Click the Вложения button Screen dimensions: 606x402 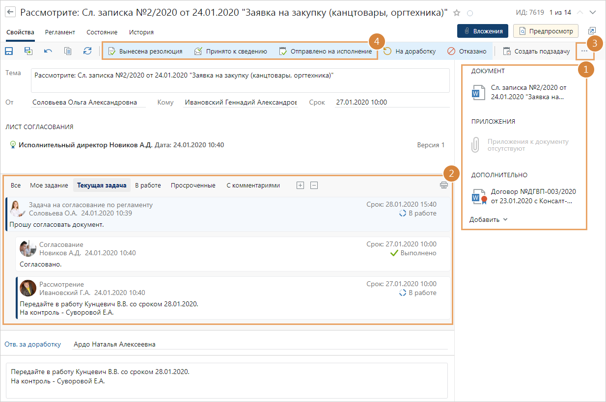click(483, 31)
